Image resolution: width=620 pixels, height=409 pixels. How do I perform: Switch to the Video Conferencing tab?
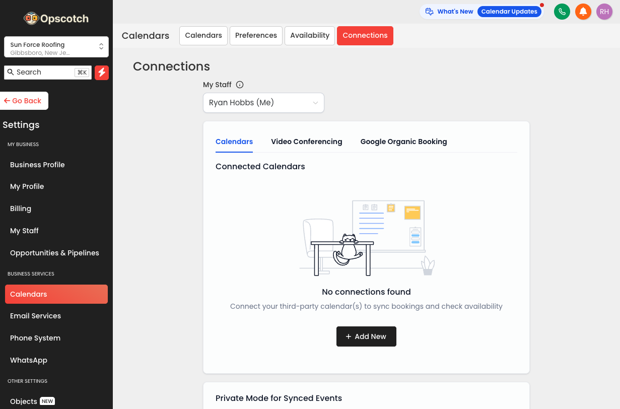[x=306, y=142]
